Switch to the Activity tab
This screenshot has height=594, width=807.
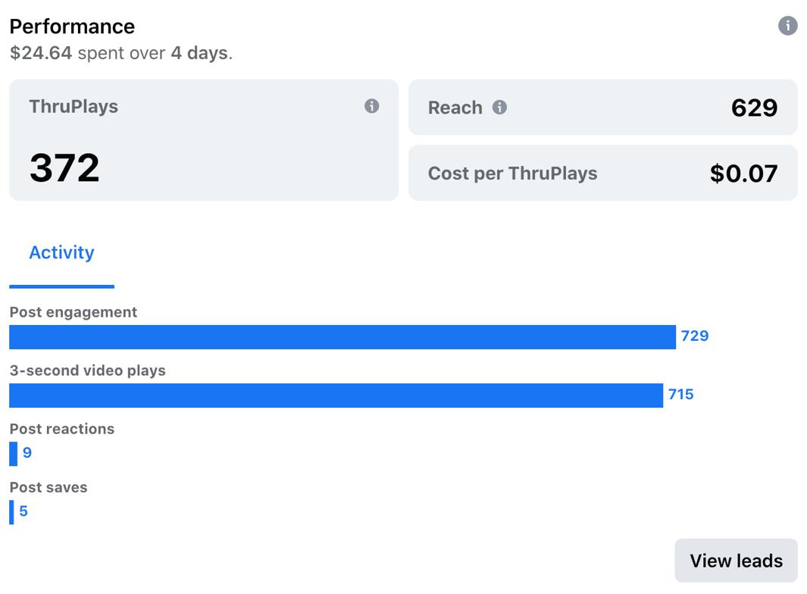tap(61, 253)
